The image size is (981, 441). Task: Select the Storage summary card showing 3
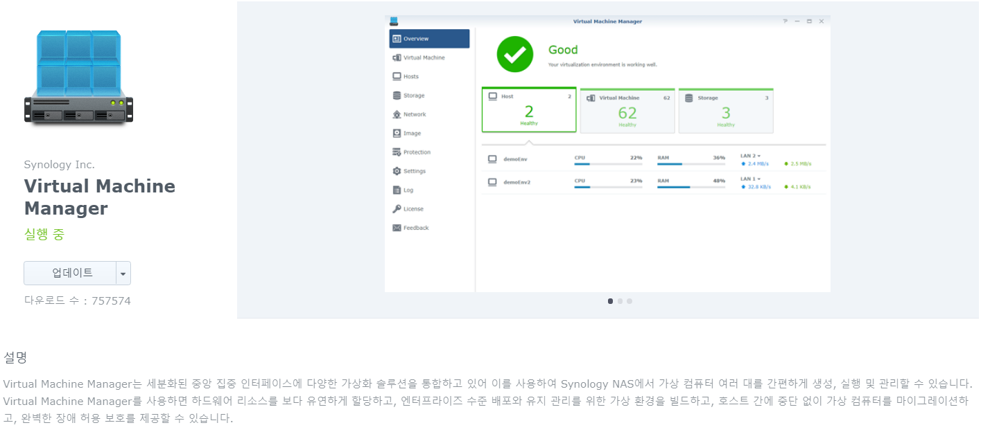pos(726,111)
